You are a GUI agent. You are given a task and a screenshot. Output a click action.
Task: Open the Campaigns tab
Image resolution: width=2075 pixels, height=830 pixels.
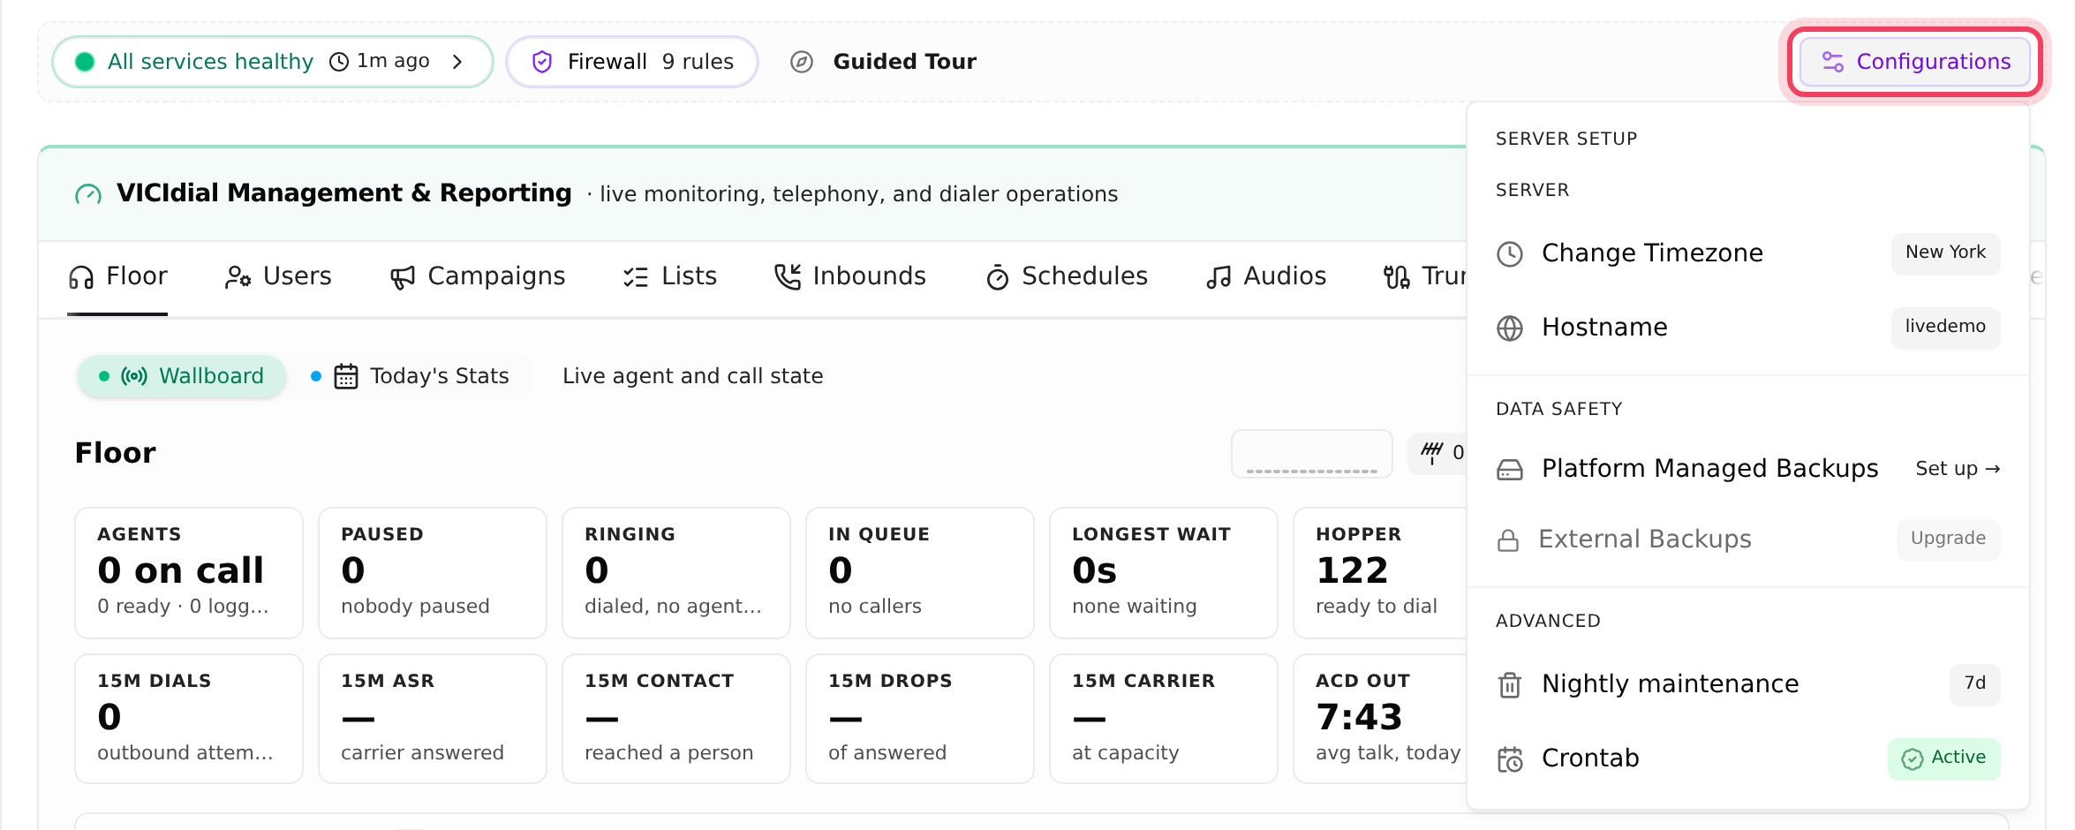click(x=478, y=277)
